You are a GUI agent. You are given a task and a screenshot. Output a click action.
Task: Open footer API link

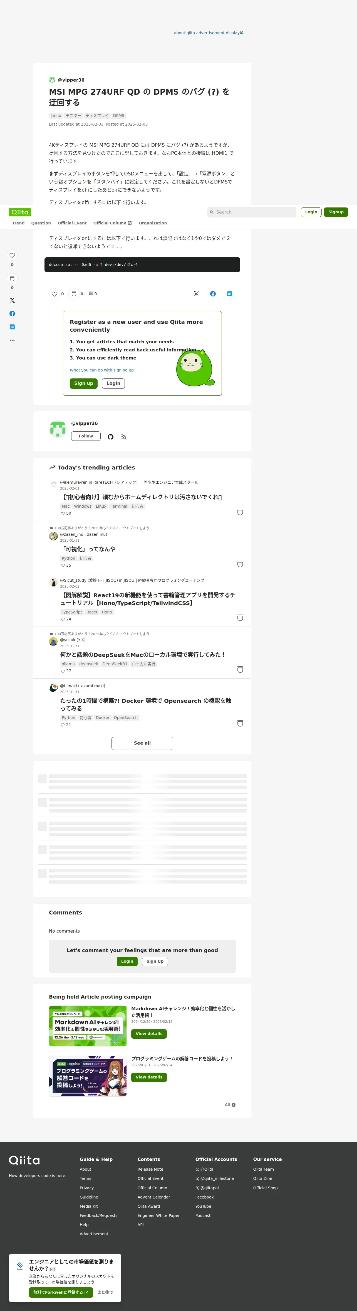click(141, 1224)
